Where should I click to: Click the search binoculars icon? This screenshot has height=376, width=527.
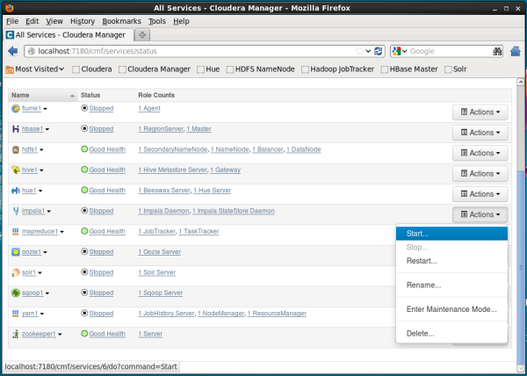pyautogui.click(x=497, y=51)
